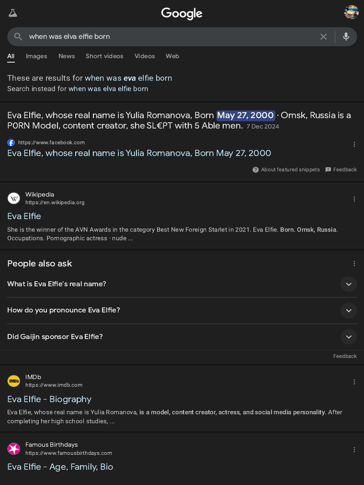Screen dimensions: 364x485
Task: Switch to the Images tab
Action: (36, 56)
